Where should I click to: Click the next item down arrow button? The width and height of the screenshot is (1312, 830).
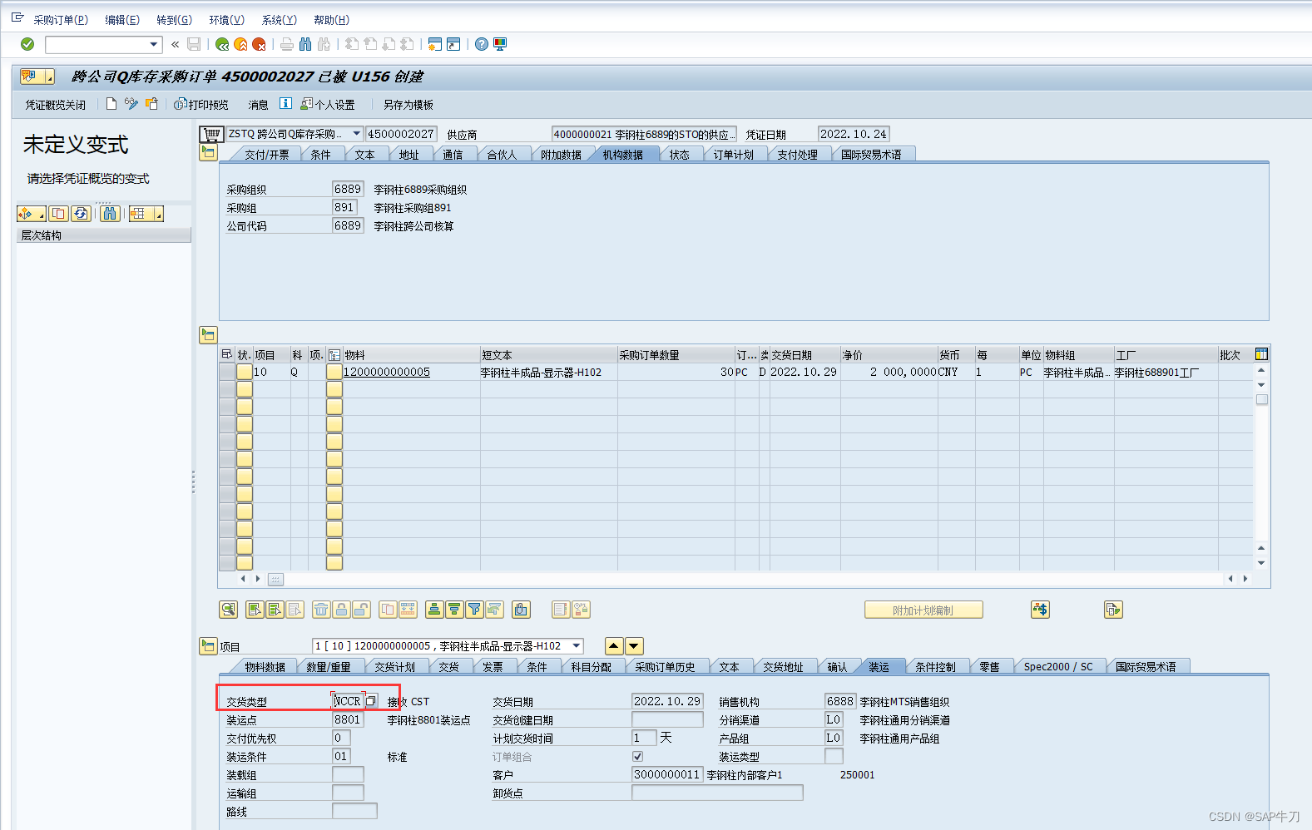tap(634, 646)
